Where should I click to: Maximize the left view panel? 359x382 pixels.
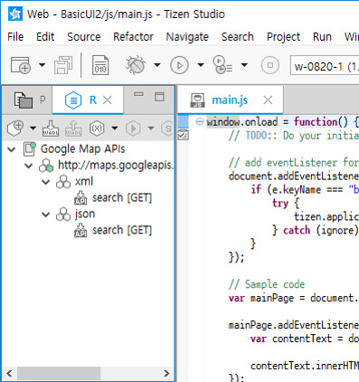159,97
